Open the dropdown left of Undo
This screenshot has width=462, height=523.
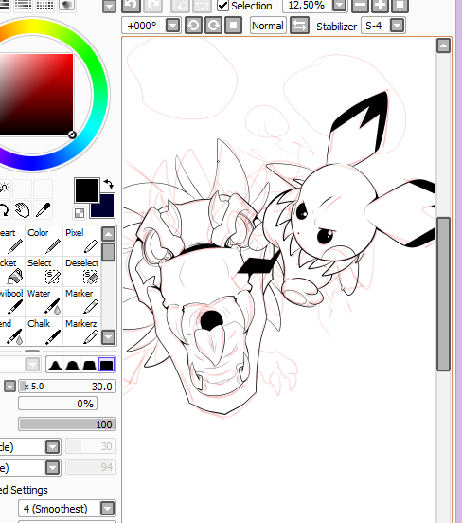click(x=109, y=6)
